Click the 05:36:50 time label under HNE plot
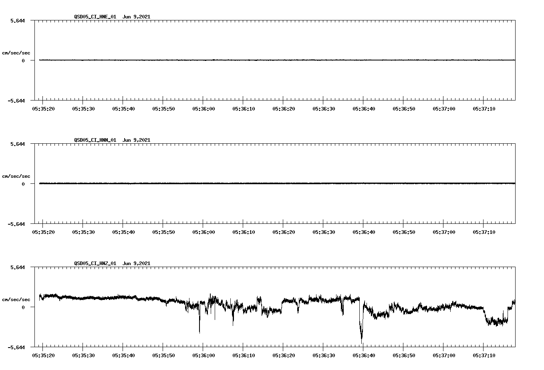 pyautogui.click(x=404, y=109)
